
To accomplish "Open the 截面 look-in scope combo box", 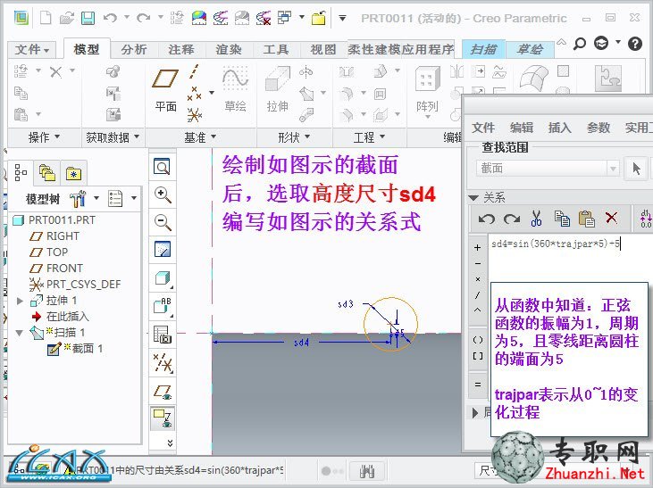I will (x=548, y=169).
